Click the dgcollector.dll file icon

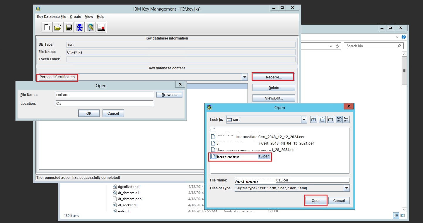pyautogui.click(x=115, y=187)
